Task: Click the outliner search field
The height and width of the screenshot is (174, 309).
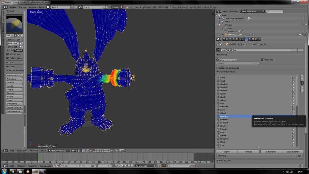Action: click(274, 11)
